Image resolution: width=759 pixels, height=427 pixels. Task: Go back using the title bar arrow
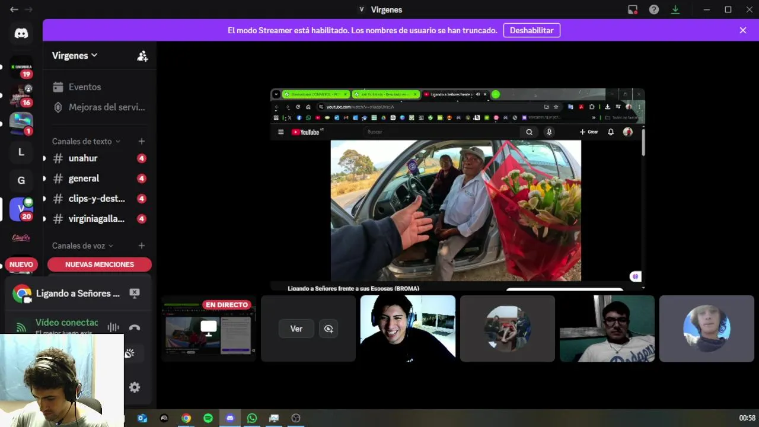14,9
